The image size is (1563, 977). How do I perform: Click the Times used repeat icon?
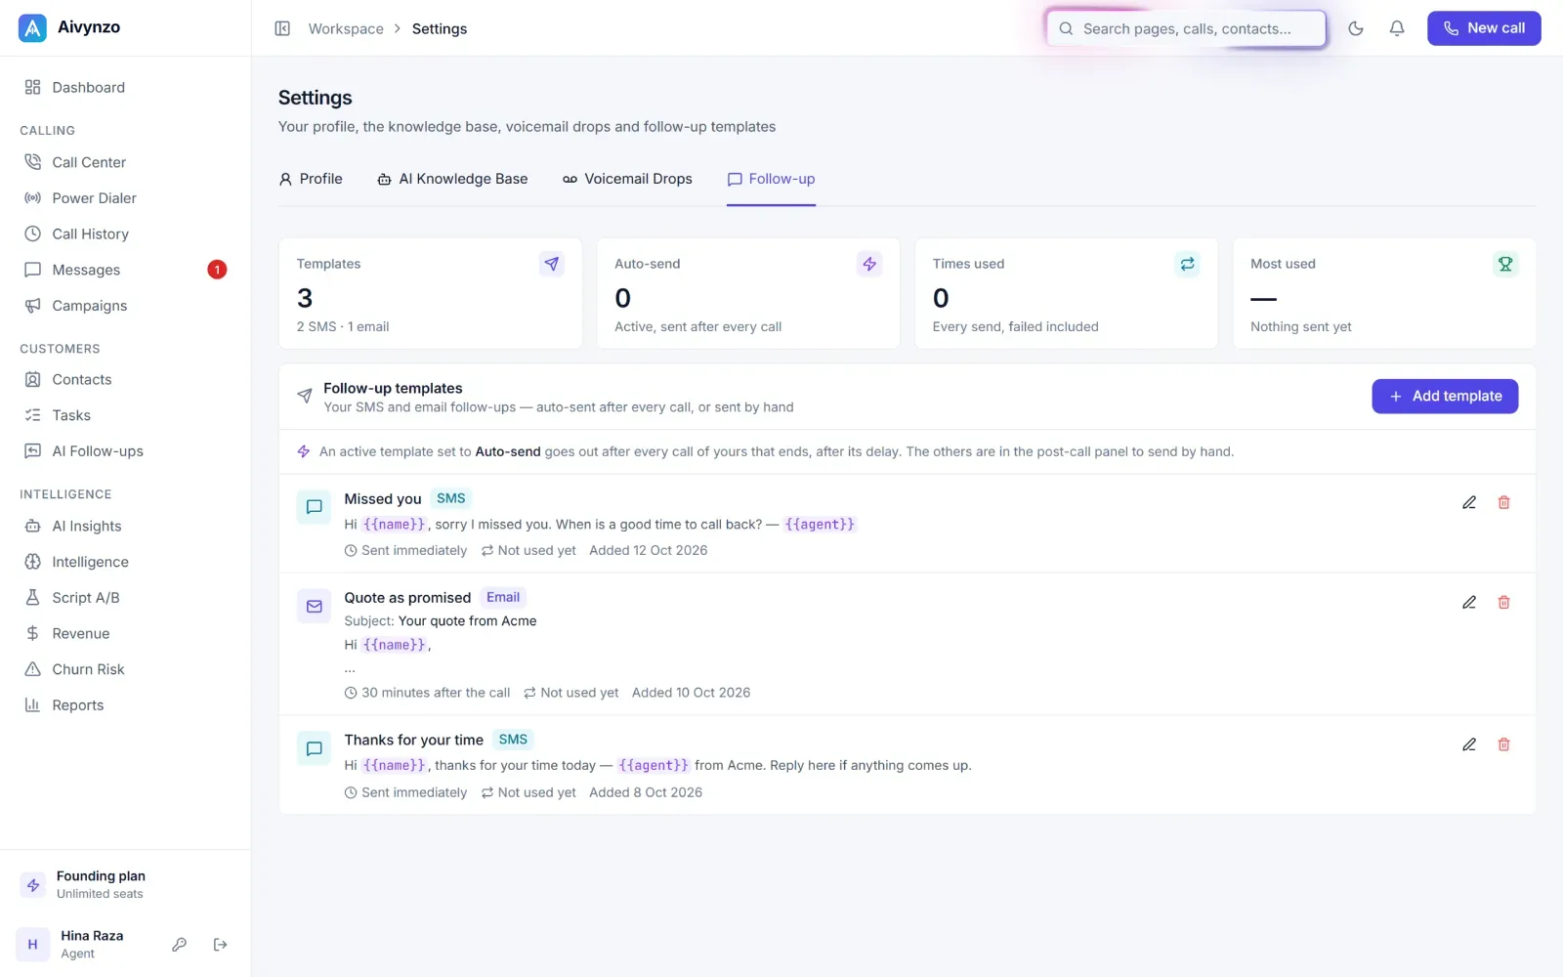tap(1187, 264)
